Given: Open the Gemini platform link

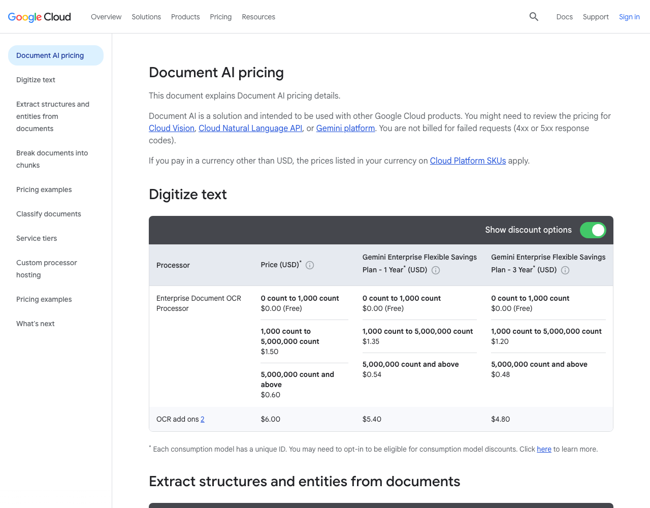Looking at the screenshot, I should tap(345, 128).
